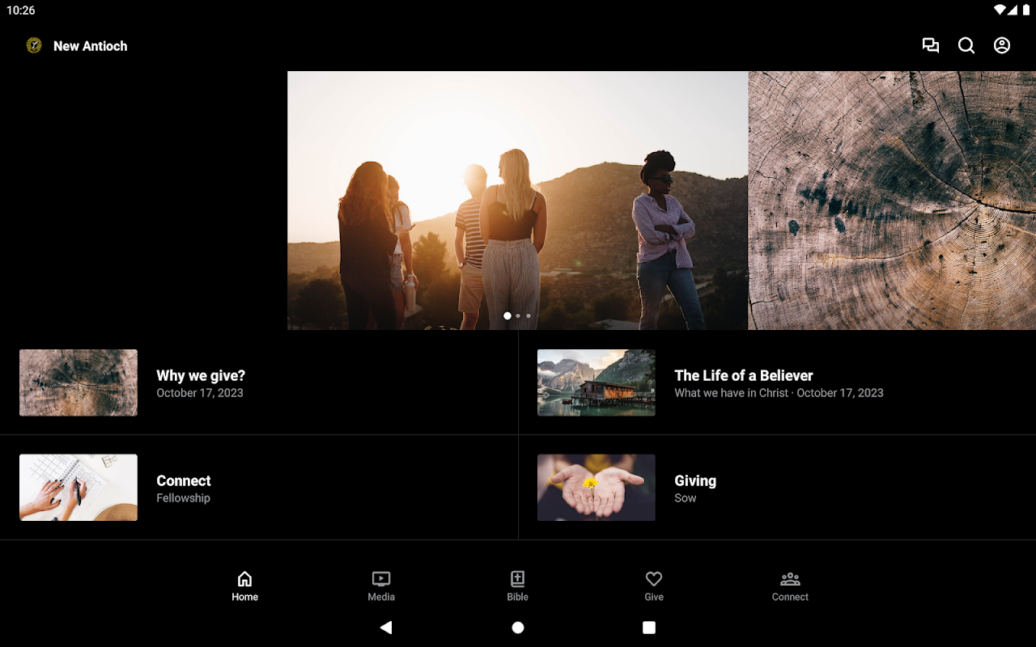Select 'The Life of a Believer' title
This screenshot has width=1036, height=647.
[x=744, y=375]
